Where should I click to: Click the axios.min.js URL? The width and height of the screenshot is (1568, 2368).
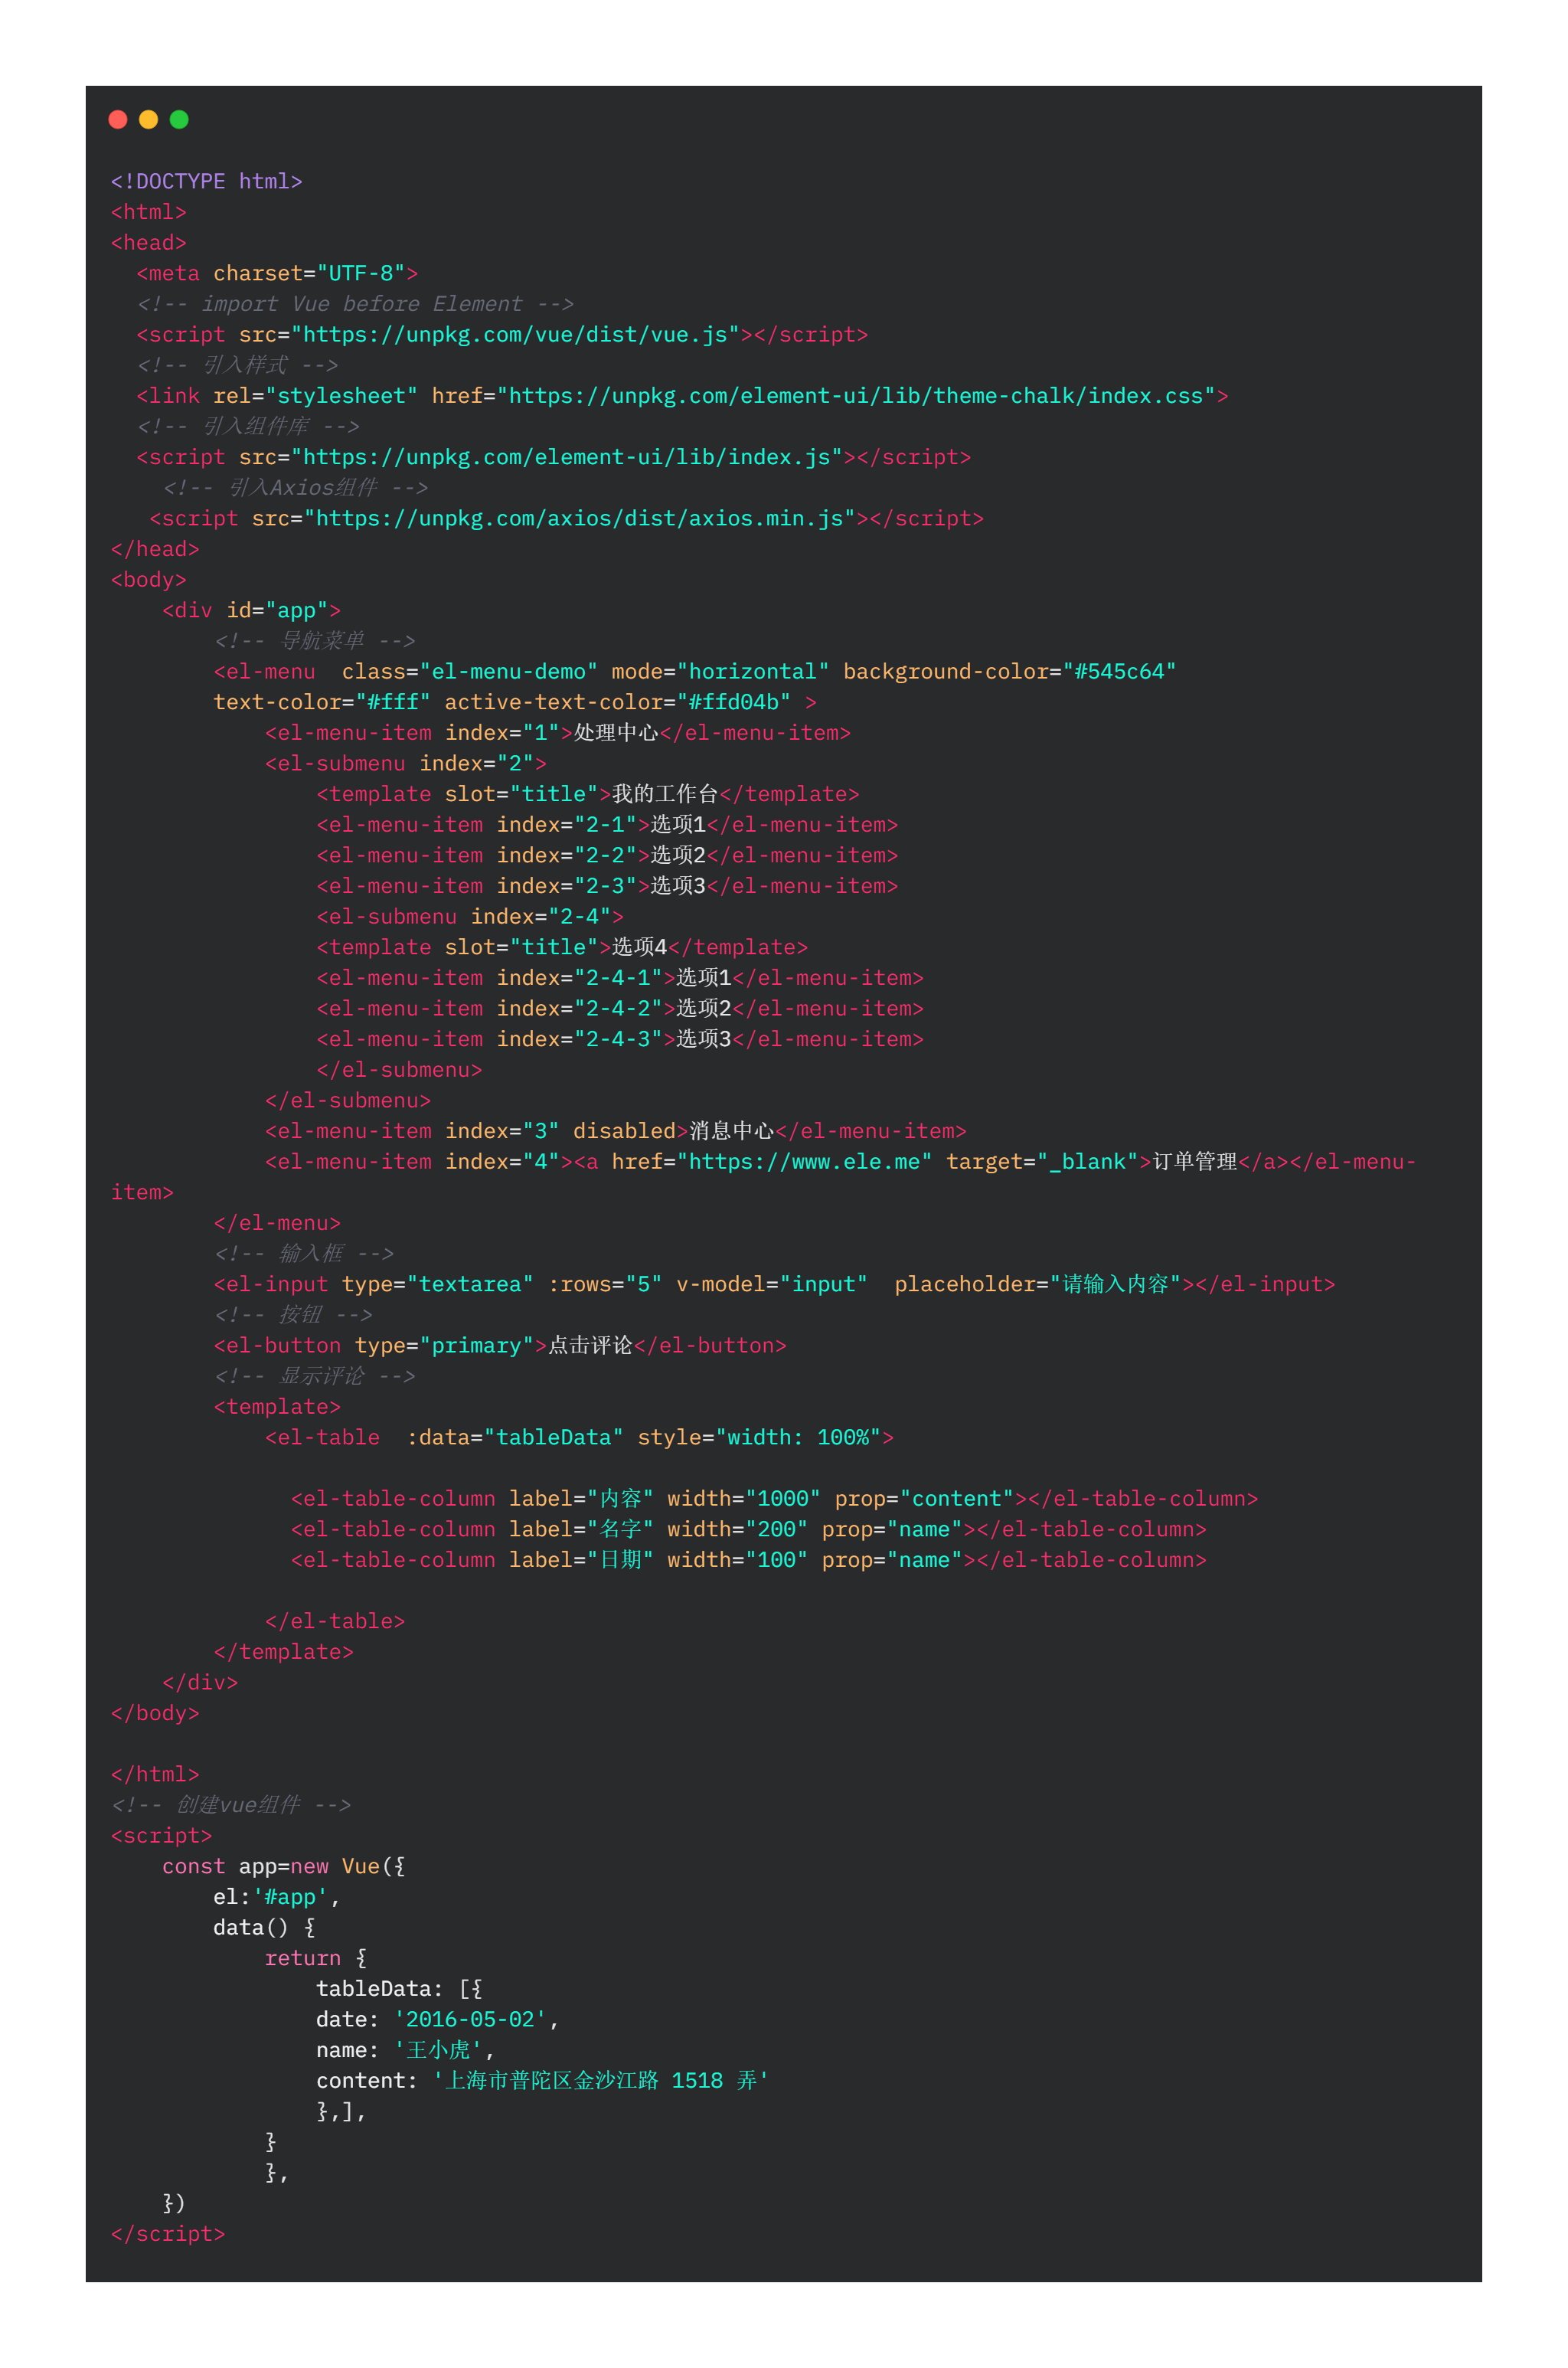click(x=579, y=519)
